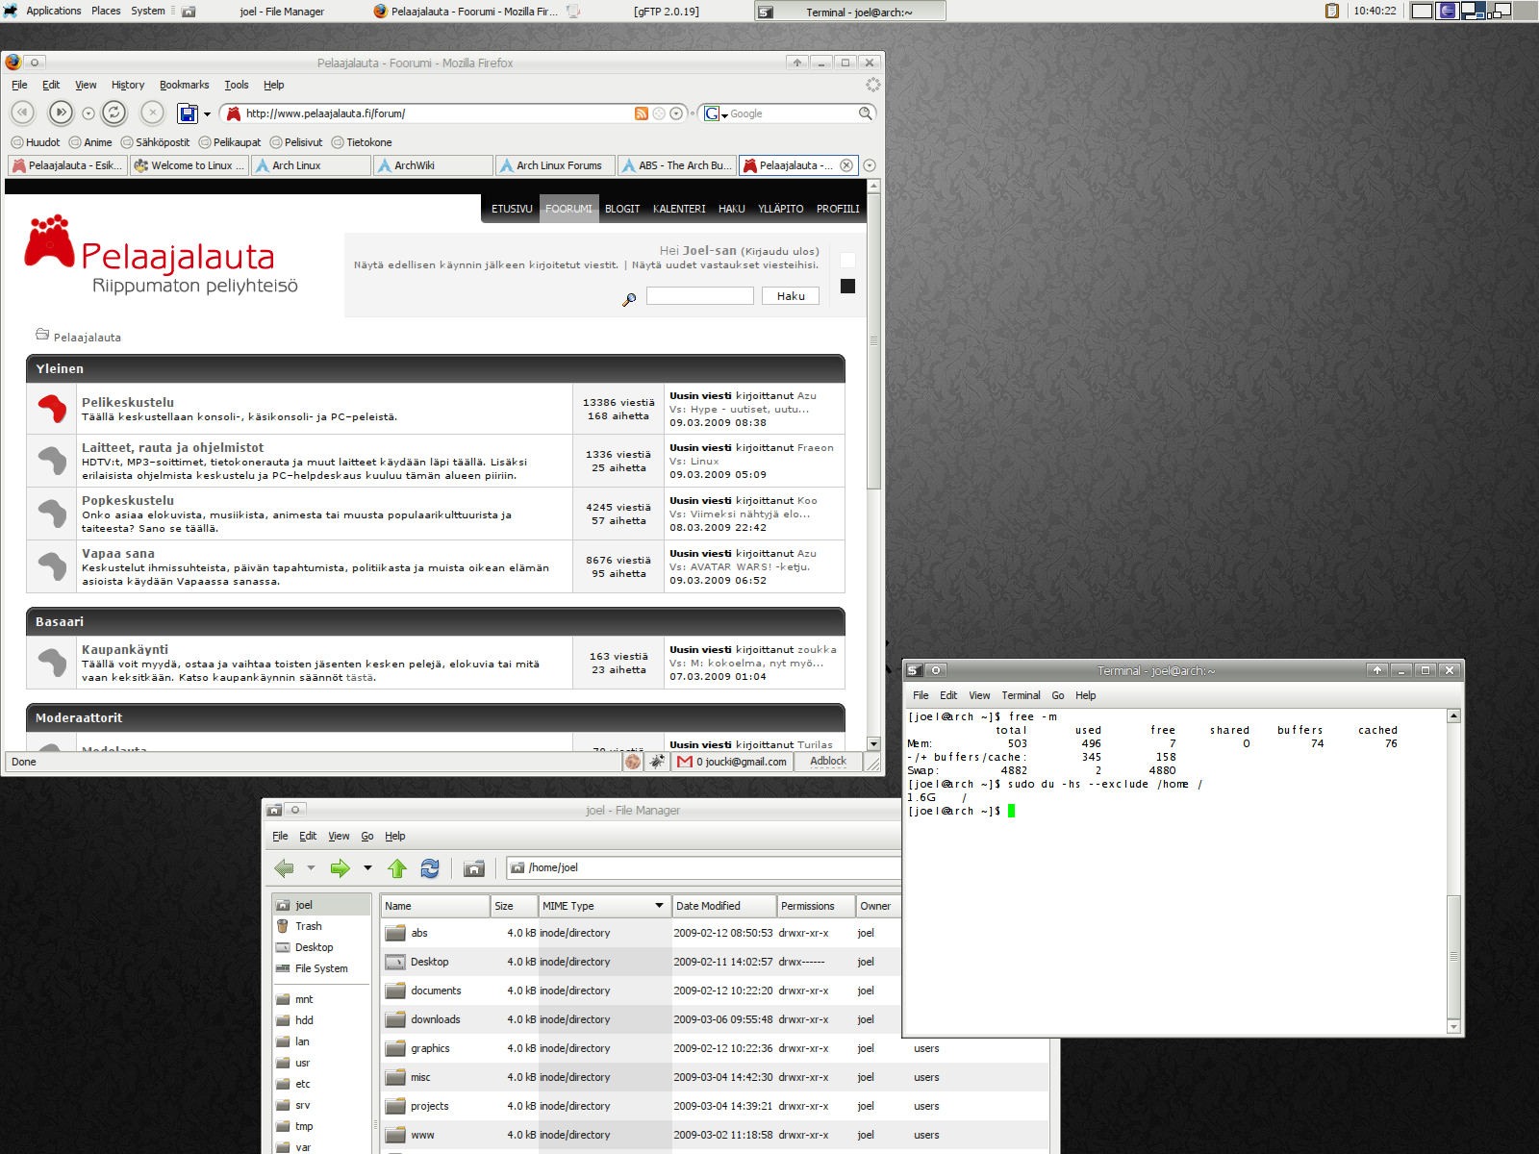Select the white color theme swatch
Viewport: 1539px width, 1154px height.
(847, 260)
